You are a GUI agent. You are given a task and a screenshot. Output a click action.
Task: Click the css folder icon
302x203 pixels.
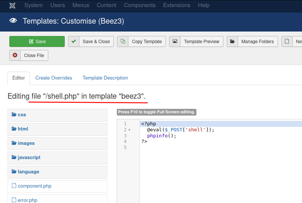click(x=14, y=114)
